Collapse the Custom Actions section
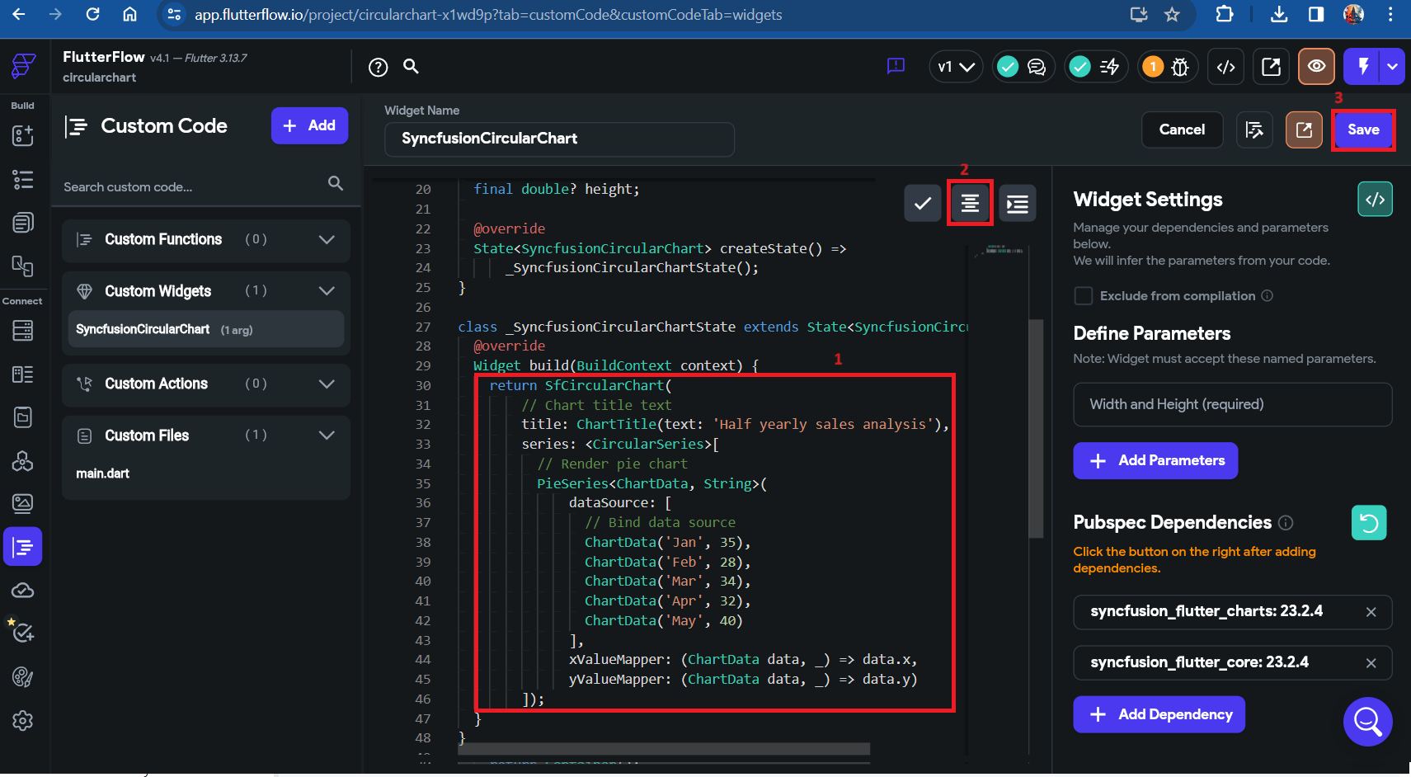This screenshot has height=777, width=1411. coord(327,384)
